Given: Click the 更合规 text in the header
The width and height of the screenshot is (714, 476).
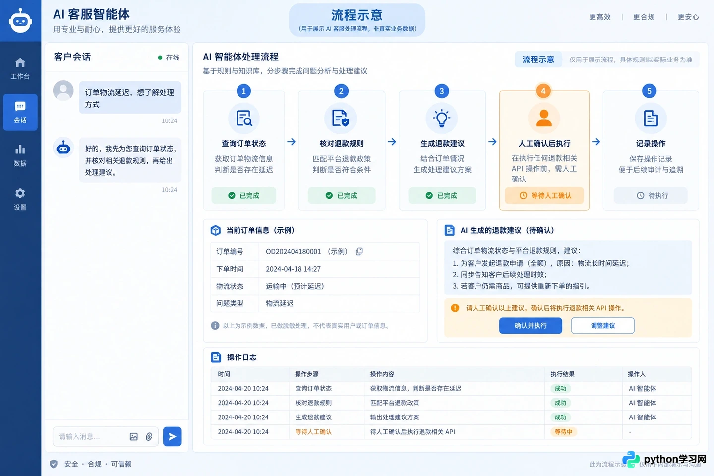Looking at the screenshot, I should [644, 17].
